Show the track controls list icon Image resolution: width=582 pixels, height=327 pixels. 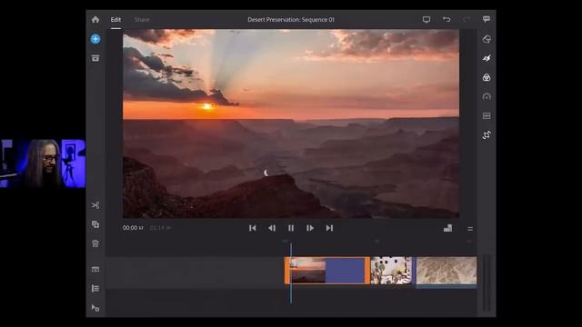pos(95,289)
